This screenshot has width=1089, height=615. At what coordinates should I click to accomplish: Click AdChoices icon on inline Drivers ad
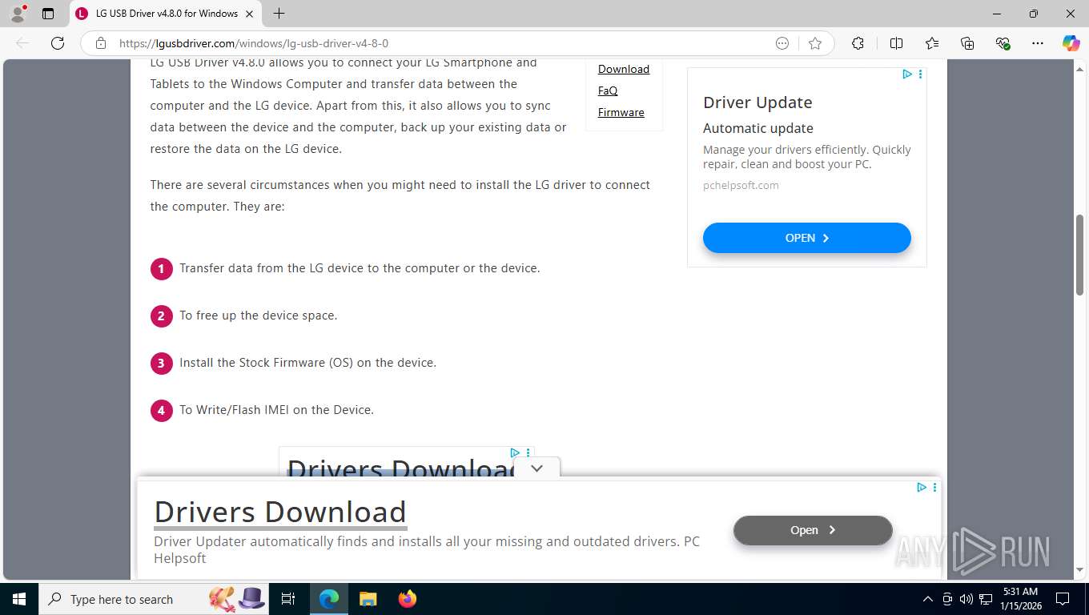pyautogui.click(x=515, y=453)
